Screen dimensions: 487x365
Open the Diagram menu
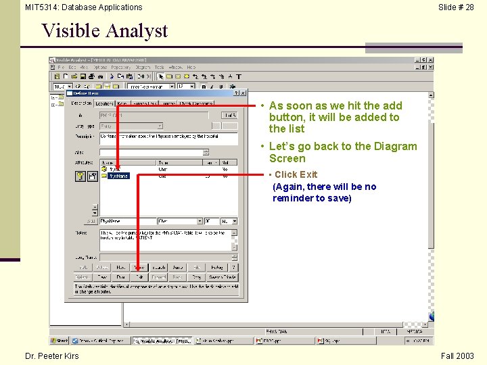click(143, 67)
